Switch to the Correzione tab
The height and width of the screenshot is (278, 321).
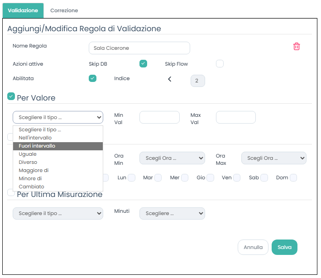64,10
